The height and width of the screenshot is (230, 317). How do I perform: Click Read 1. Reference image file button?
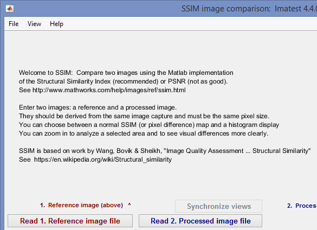point(70,221)
